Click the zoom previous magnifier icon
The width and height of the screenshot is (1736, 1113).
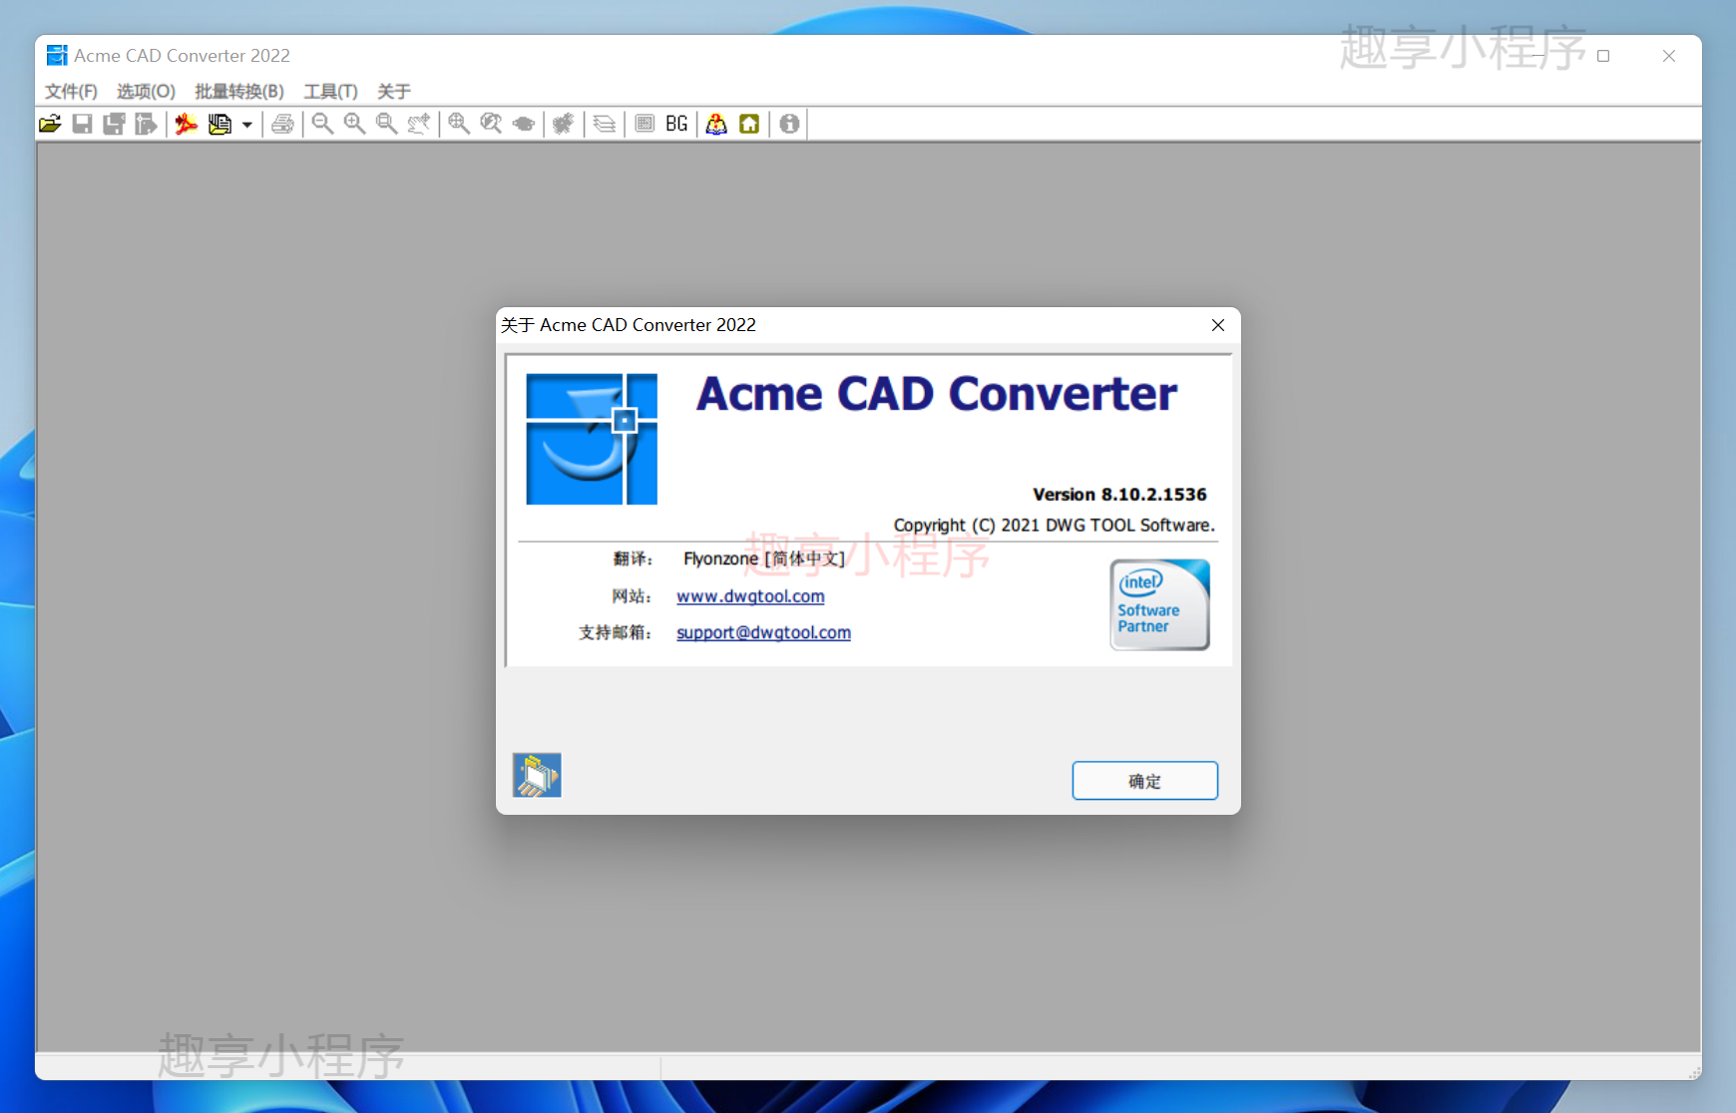click(491, 124)
